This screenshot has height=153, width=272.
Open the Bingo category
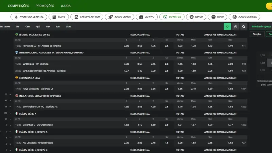tap(196, 17)
